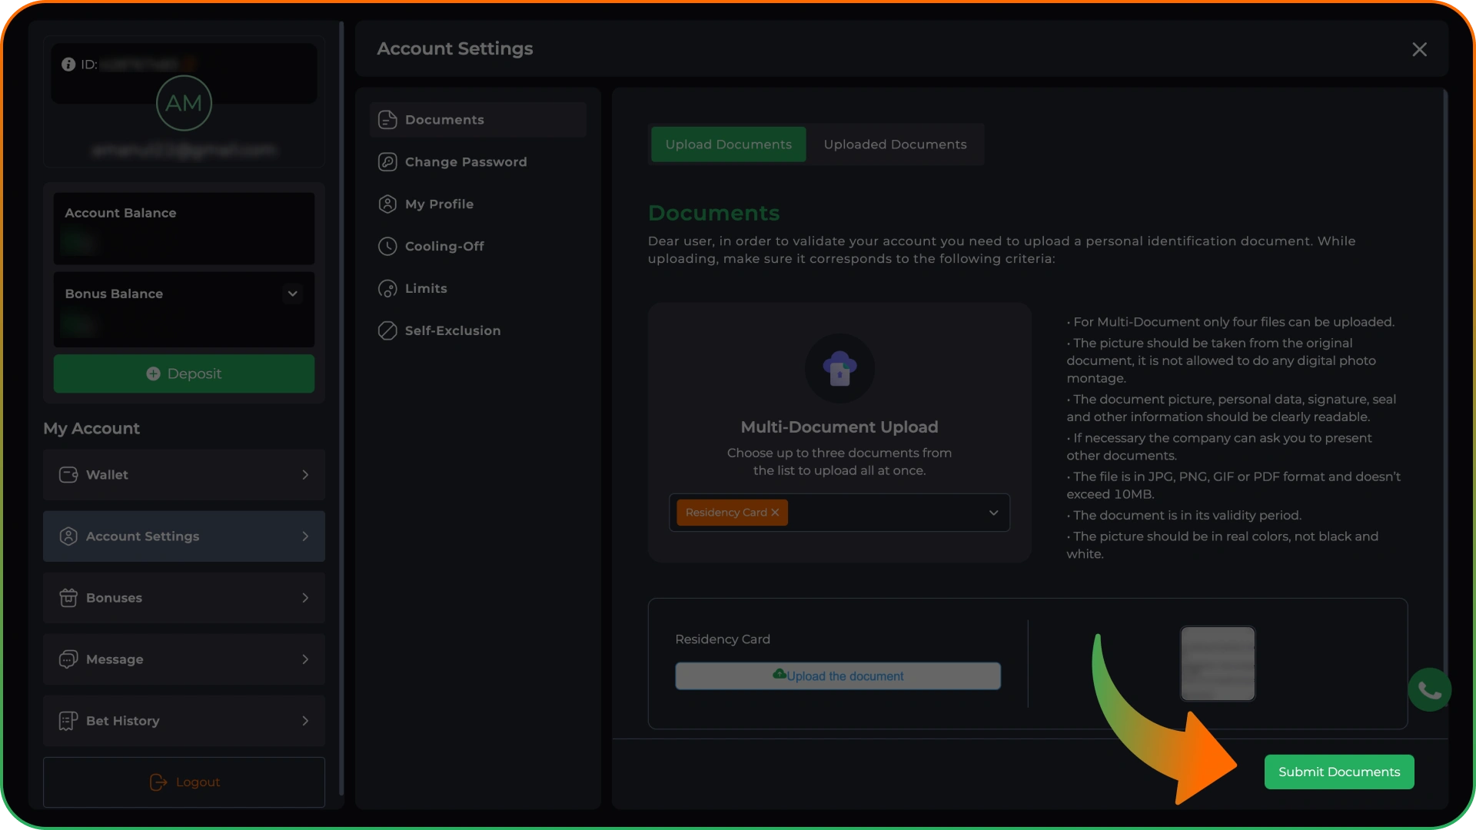The width and height of the screenshot is (1476, 830).
Task: Click the Self-Exclusion ban icon
Action: click(387, 331)
